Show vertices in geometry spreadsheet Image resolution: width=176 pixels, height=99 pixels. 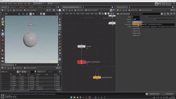(20, 72)
